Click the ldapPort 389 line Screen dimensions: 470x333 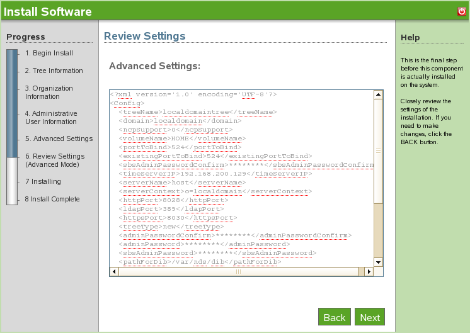pyautogui.click(x=171, y=209)
